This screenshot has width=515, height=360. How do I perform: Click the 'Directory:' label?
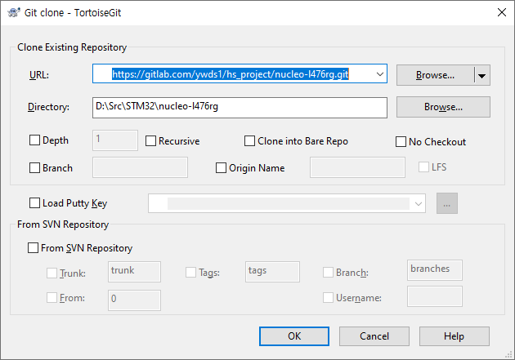click(x=48, y=107)
